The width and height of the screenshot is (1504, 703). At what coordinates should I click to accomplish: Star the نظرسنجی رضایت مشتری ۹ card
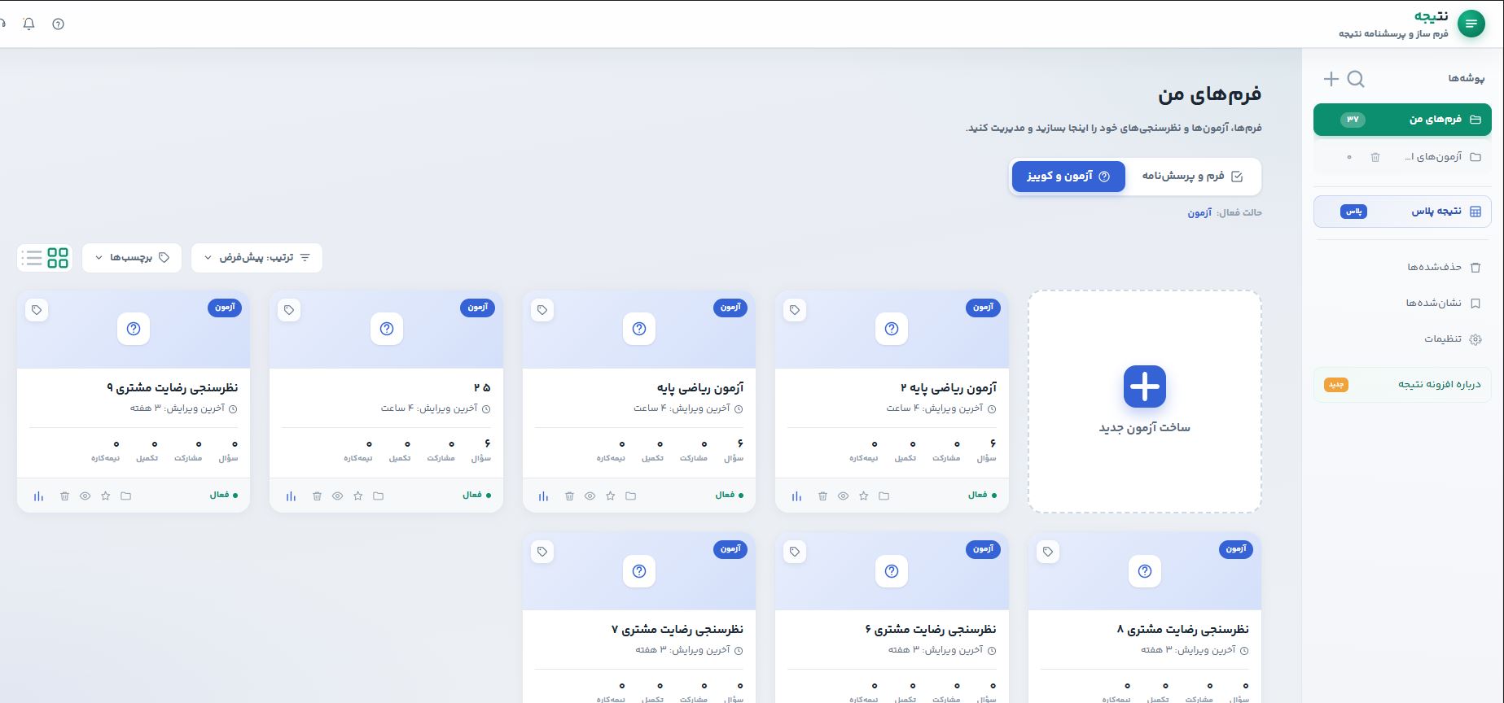coord(105,496)
